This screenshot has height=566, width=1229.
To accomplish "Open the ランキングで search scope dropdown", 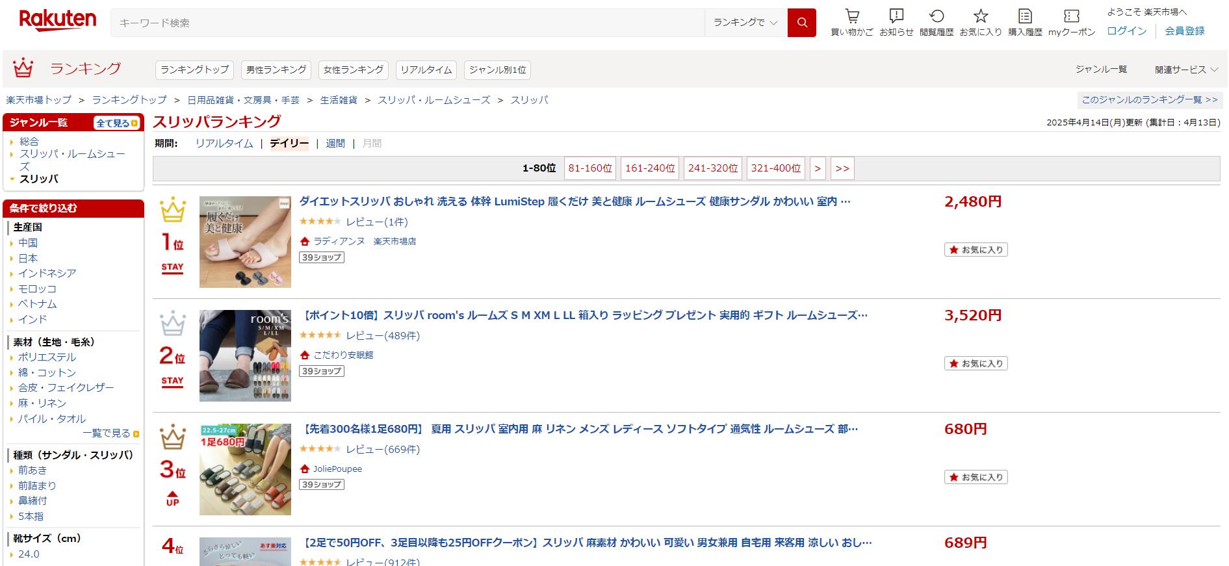I will pos(745,23).
